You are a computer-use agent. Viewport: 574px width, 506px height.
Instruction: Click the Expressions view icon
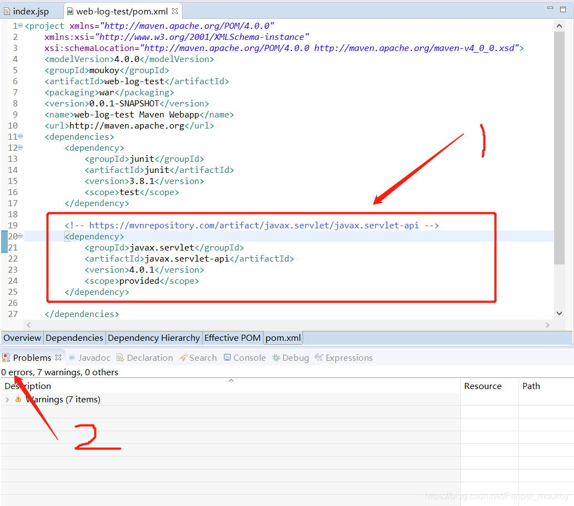pos(319,357)
